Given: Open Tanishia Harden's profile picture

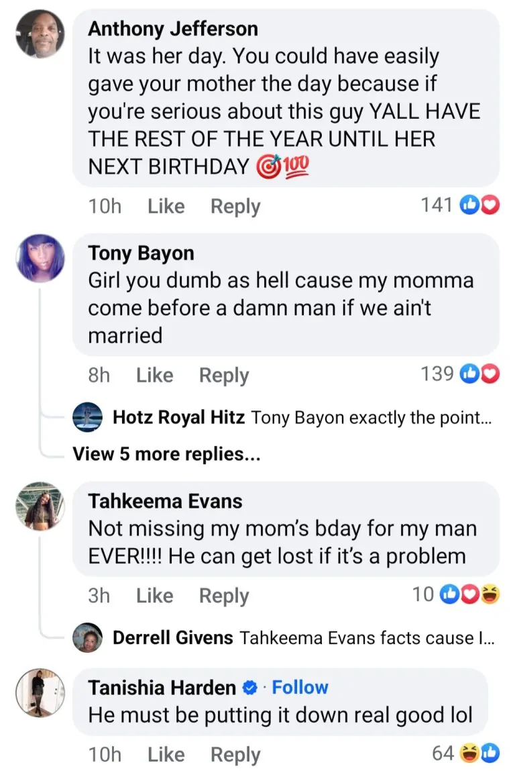Looking at the screenshot, I should coord(40,692).
